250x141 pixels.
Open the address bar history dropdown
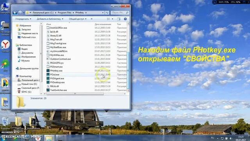tap(103, 13)
